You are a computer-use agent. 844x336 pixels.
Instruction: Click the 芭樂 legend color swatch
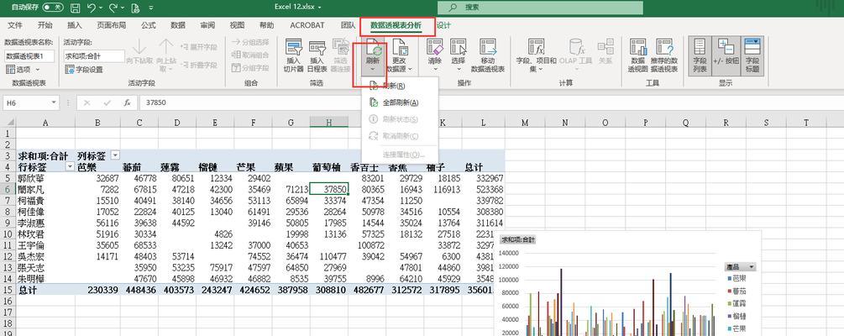728,278
